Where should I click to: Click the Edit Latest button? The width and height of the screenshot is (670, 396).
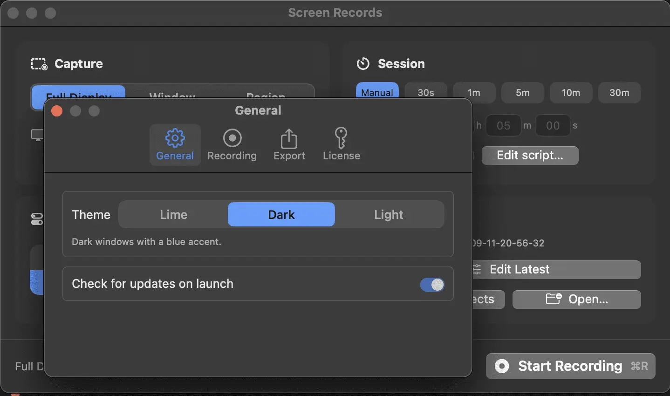click(x=556, y=270)
